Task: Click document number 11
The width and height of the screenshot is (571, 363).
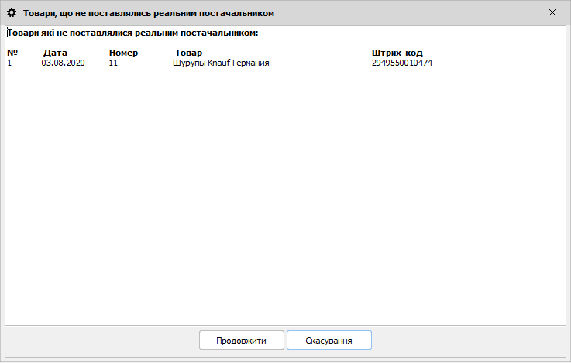Action: pyautogui.click(x=113, y=63)
